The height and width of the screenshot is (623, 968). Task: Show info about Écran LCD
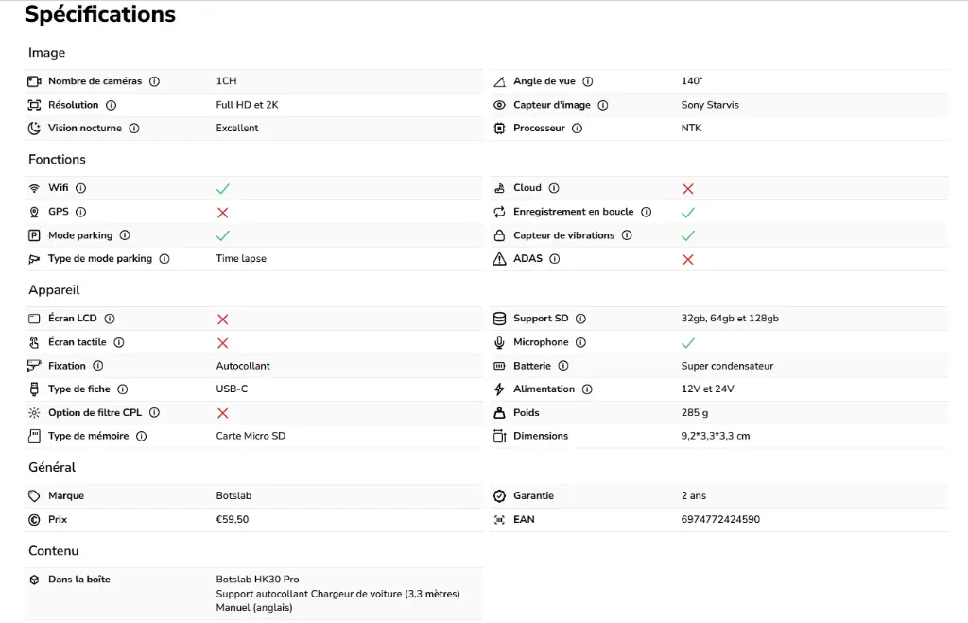[110, 319]
